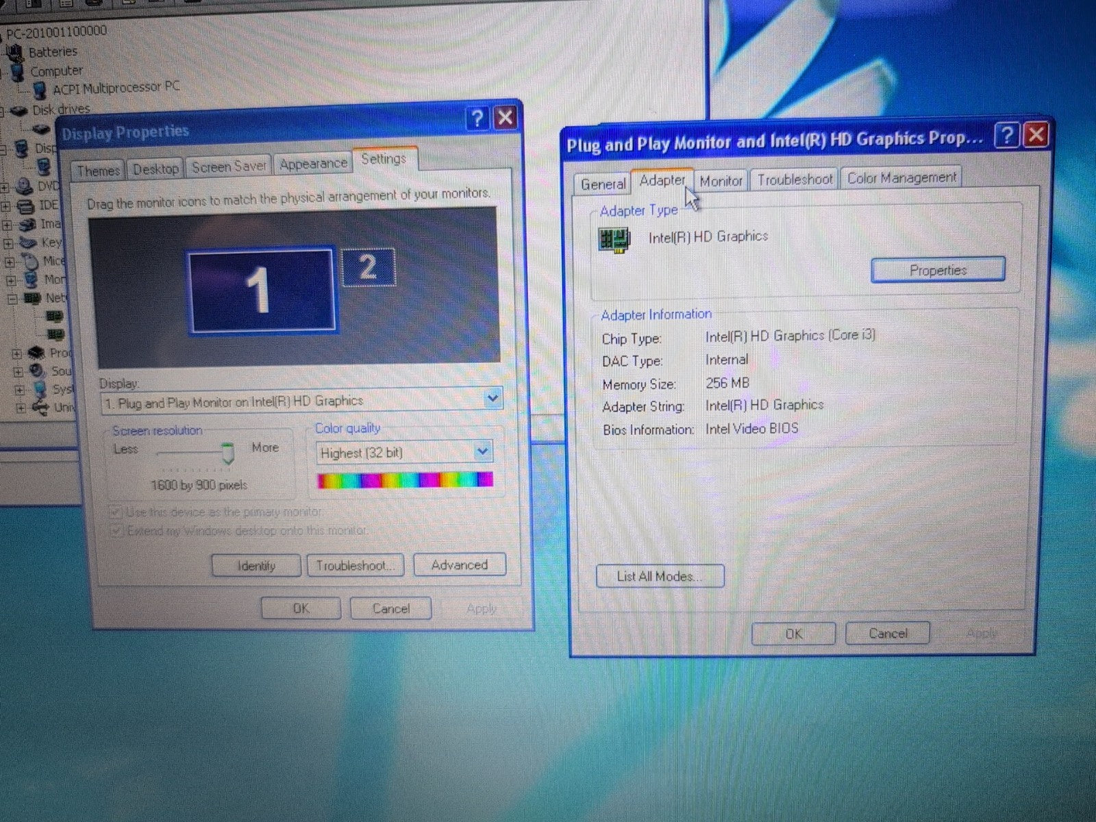1096x822 pixels.
Task: Select the Settings tab in Display Properties
Action: coord(384,159)
